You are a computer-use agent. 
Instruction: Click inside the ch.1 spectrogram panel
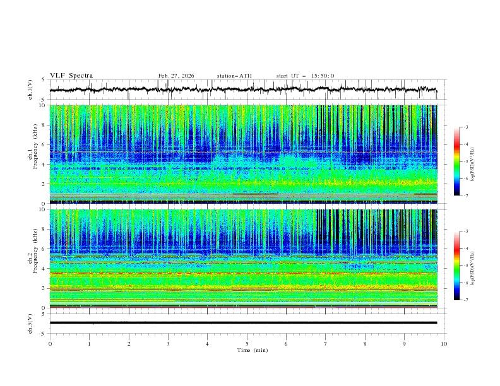point(243,154)
